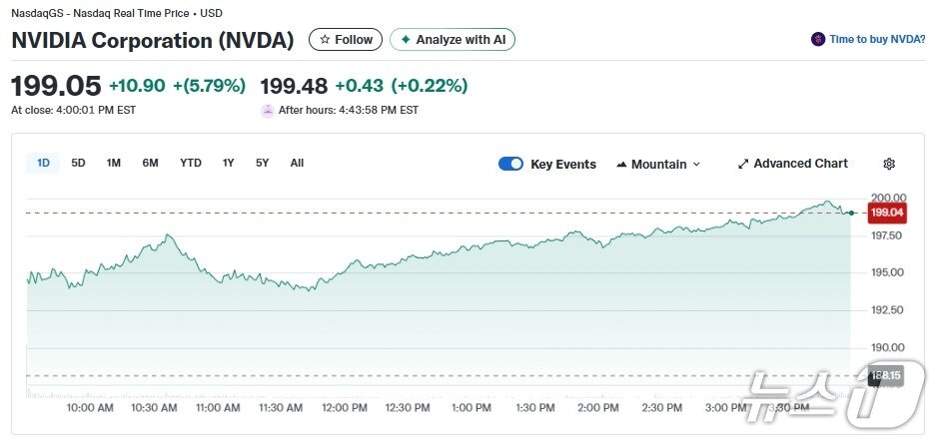Click the Time to buy NVDA icon

[819, 40]
